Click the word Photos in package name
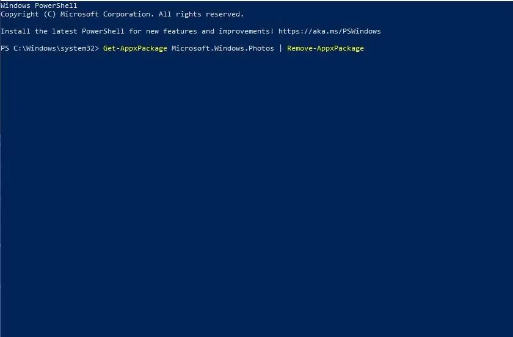Viewport: 513px width, 337px height. point(261,48)
